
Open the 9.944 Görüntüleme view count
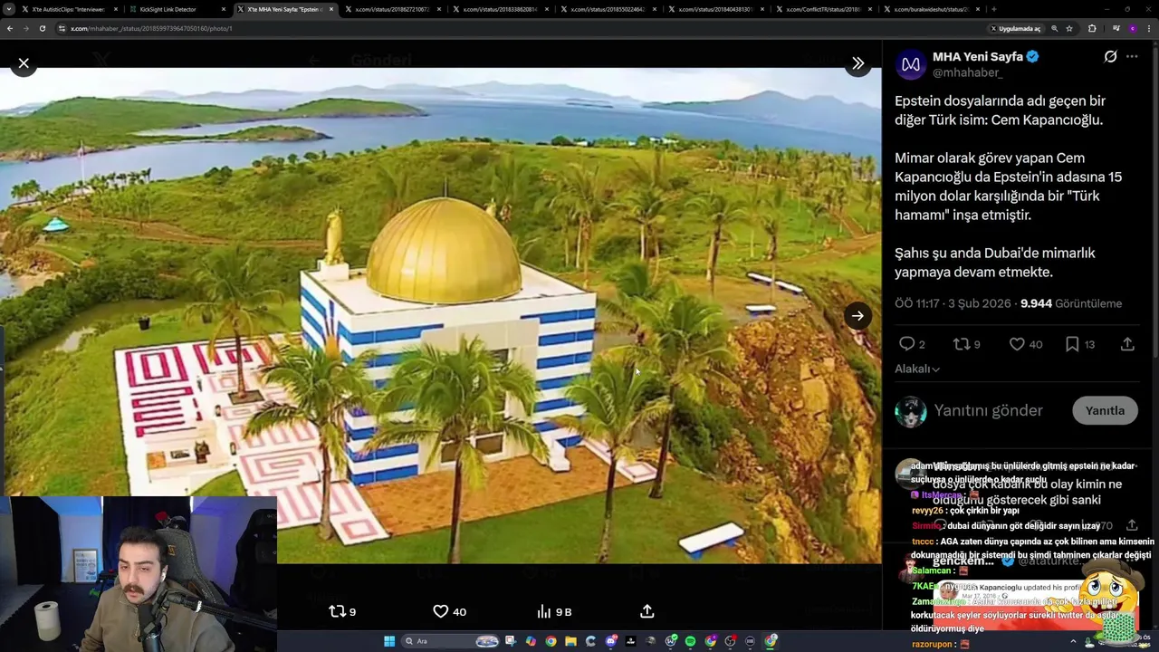[x=1071, y=303]
